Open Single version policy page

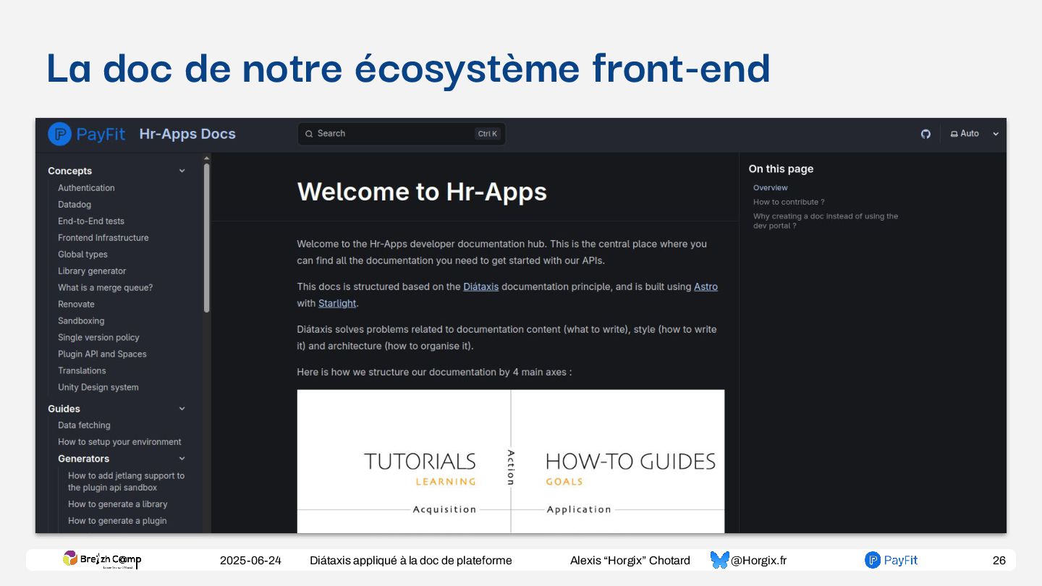(x=98, y=338)
